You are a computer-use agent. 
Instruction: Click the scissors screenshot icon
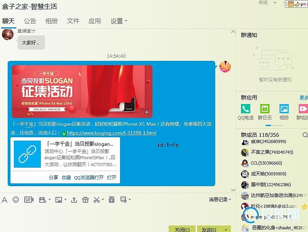[x=97, y=200]
